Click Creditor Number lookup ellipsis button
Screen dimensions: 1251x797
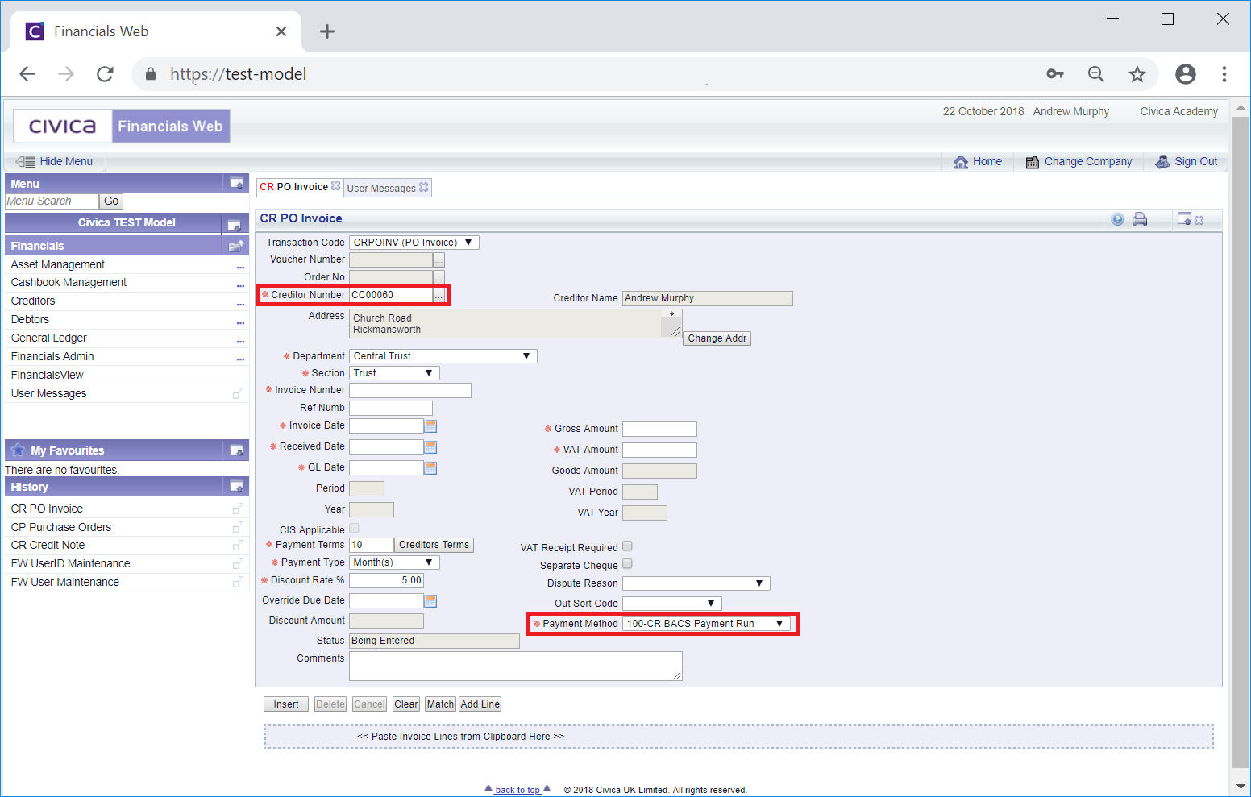pyautogui.click(x=438, y=296)
